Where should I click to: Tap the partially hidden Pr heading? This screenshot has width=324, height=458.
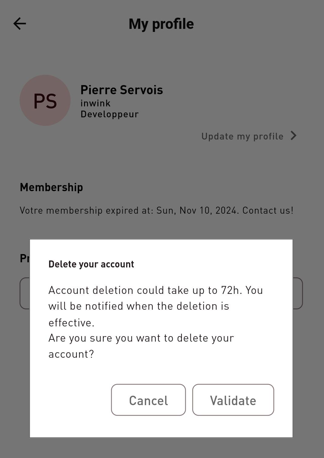click(24, 258)
